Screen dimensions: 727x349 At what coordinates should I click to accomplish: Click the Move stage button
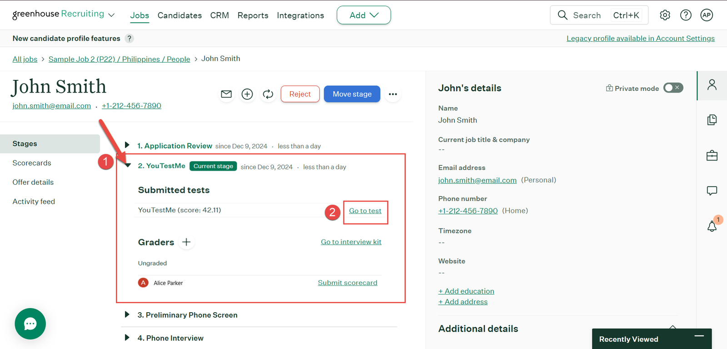(352, 94)
